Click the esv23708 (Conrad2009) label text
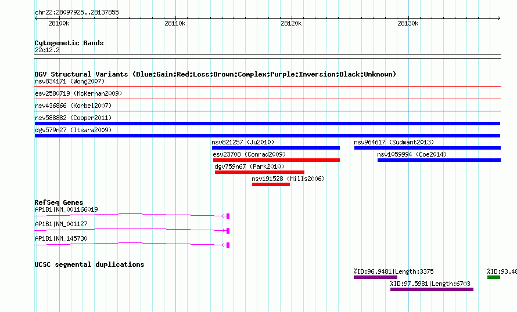Screen dimensions: 517x312 (249, 154)
